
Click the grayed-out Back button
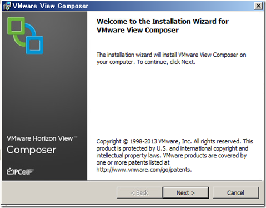click(x=139, y=193)
